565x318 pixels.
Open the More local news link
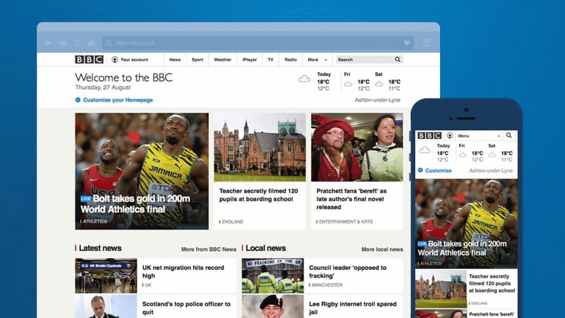(x=382, y=250)
